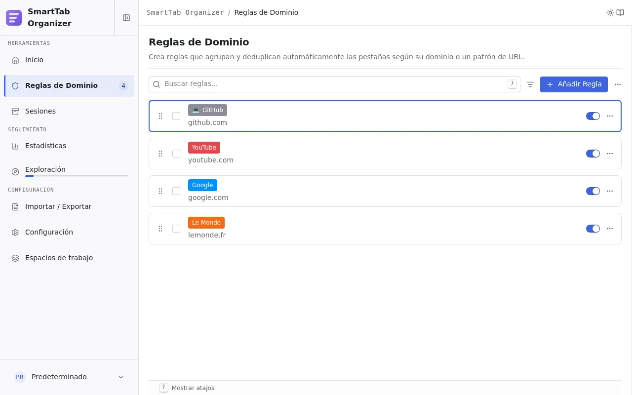Click the lemonde.fr domain text
Screen dimensions: 632x395
(x=207, y=235)
